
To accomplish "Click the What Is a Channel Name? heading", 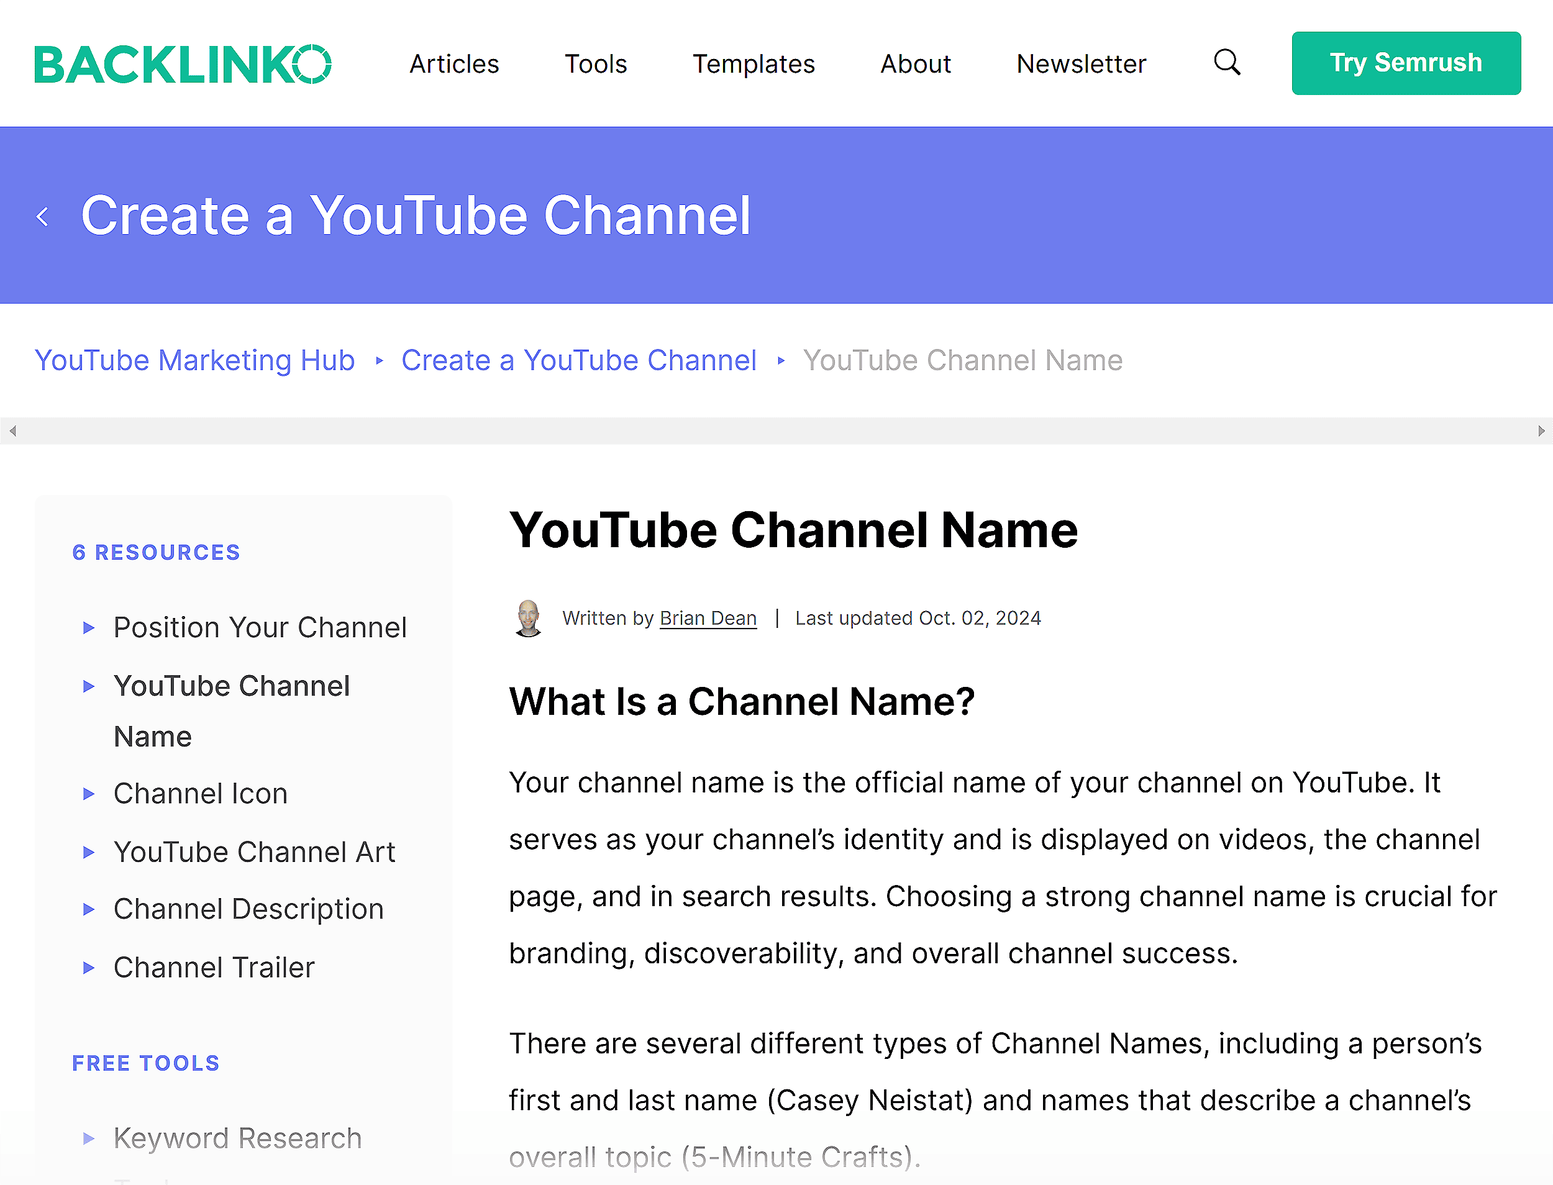I will tap(742, 702).
